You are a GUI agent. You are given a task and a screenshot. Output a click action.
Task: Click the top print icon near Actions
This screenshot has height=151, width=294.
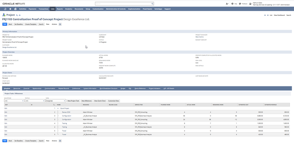[x=60, y=24]
